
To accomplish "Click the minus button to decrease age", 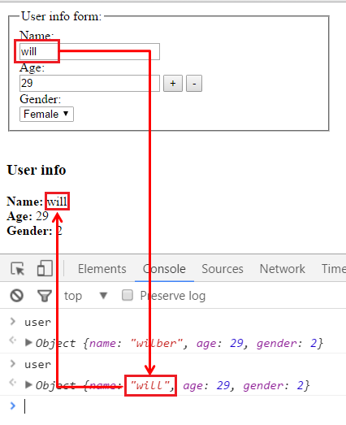I will click(x=194, y=84).
